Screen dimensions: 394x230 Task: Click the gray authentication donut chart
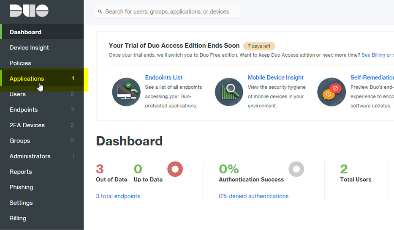click(296, 169)
